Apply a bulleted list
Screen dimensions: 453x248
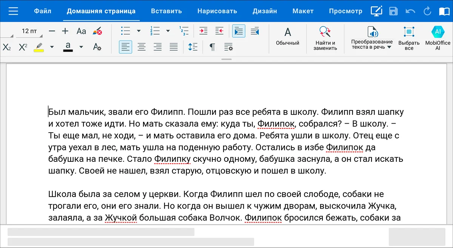(126, 31)
